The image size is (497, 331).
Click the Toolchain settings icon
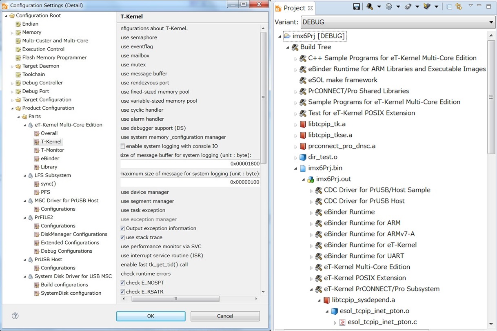pos(18,75)
